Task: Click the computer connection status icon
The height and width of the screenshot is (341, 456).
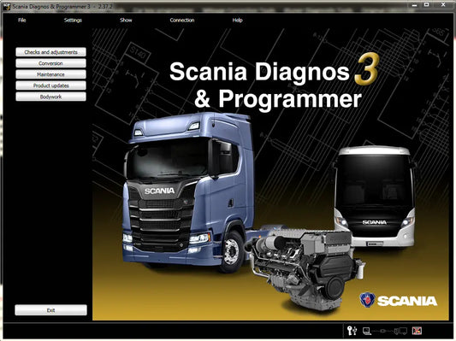Action: point(367,331)
